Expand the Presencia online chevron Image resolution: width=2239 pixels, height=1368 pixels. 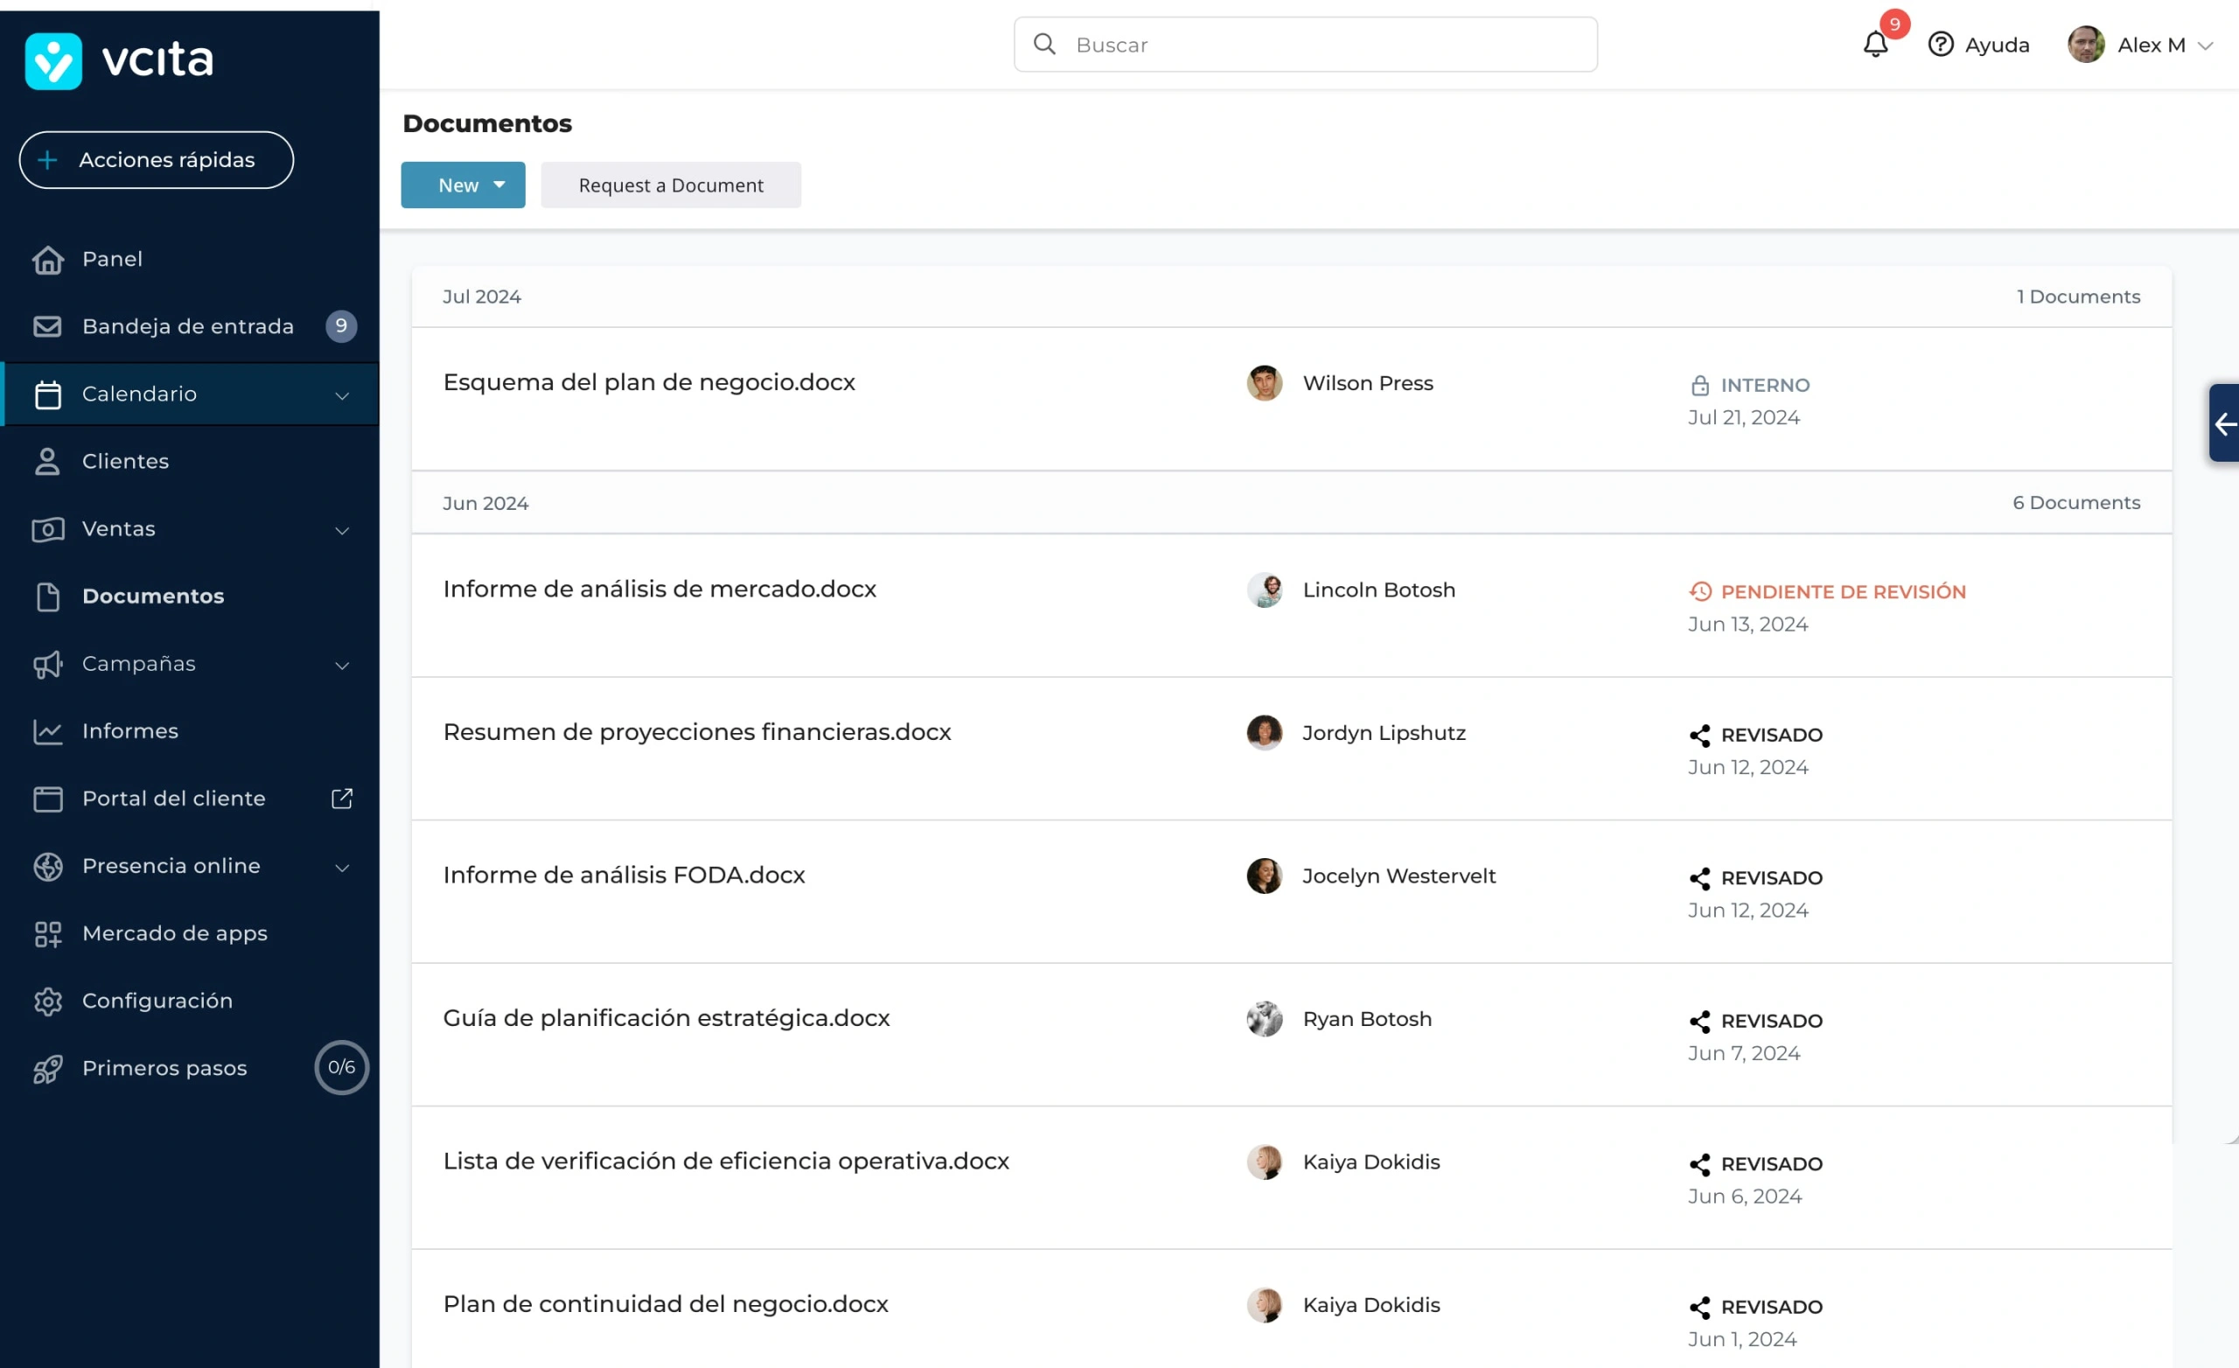[x=342, y=867]
